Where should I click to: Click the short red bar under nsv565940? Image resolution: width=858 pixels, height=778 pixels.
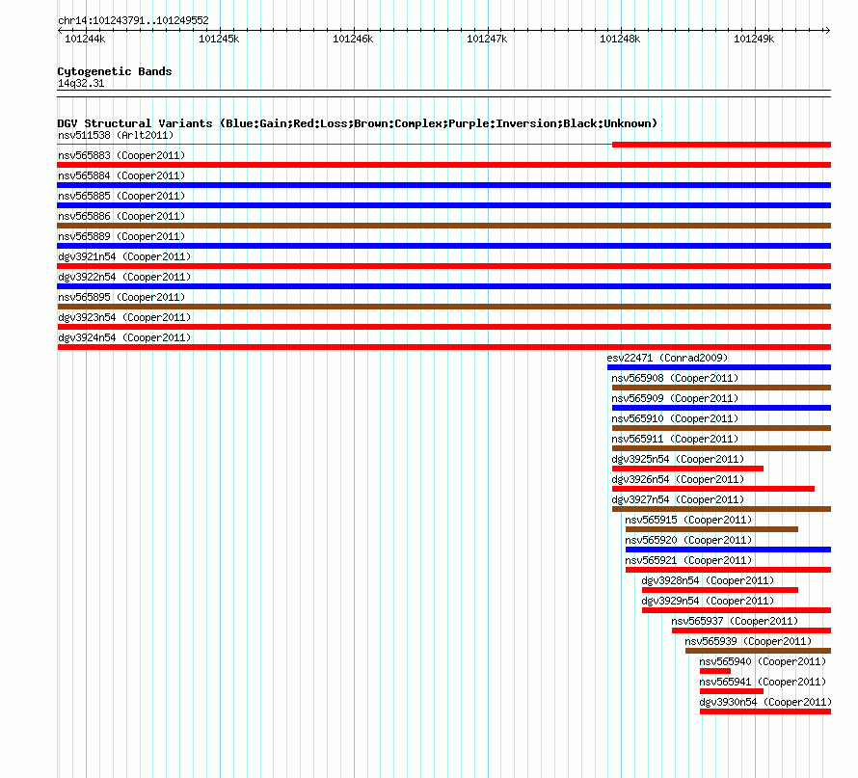click(x=715, y=671)
